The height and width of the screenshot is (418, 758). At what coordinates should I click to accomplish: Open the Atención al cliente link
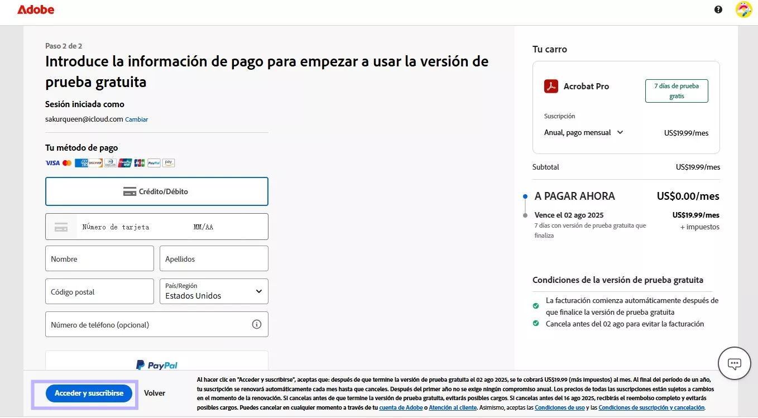453,407
